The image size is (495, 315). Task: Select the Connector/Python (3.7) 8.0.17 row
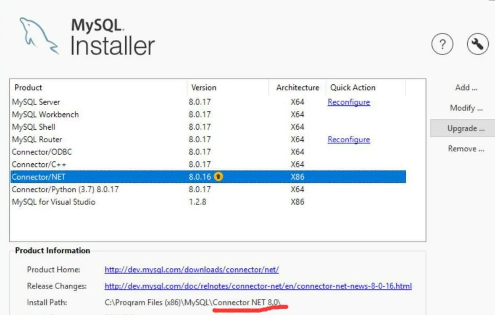click(208, 189)
